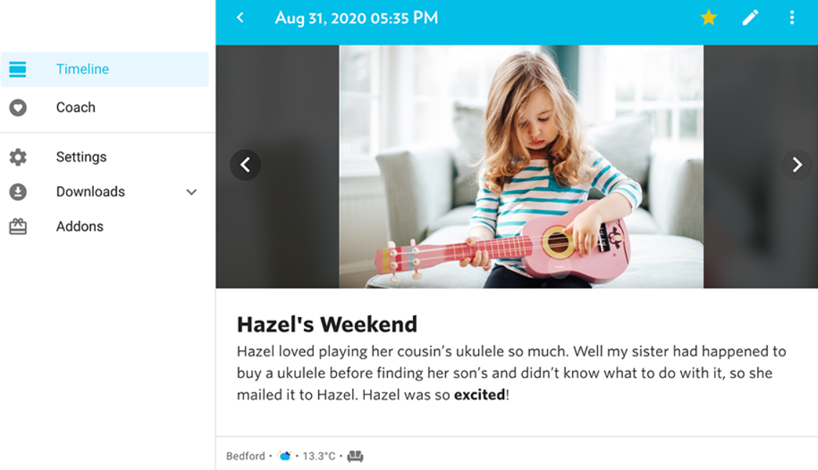Click the pencil edit icon

pyautogui.click(x=750, y=18)
